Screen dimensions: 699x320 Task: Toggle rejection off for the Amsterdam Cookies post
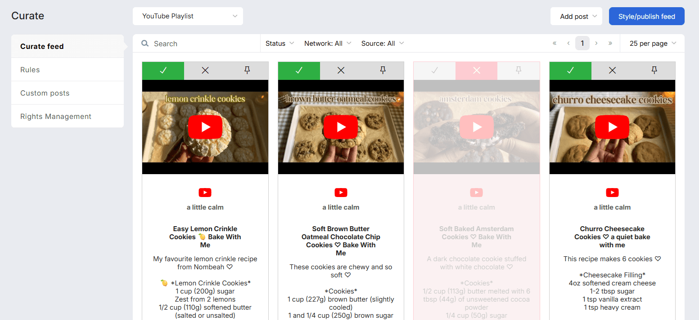476,70
